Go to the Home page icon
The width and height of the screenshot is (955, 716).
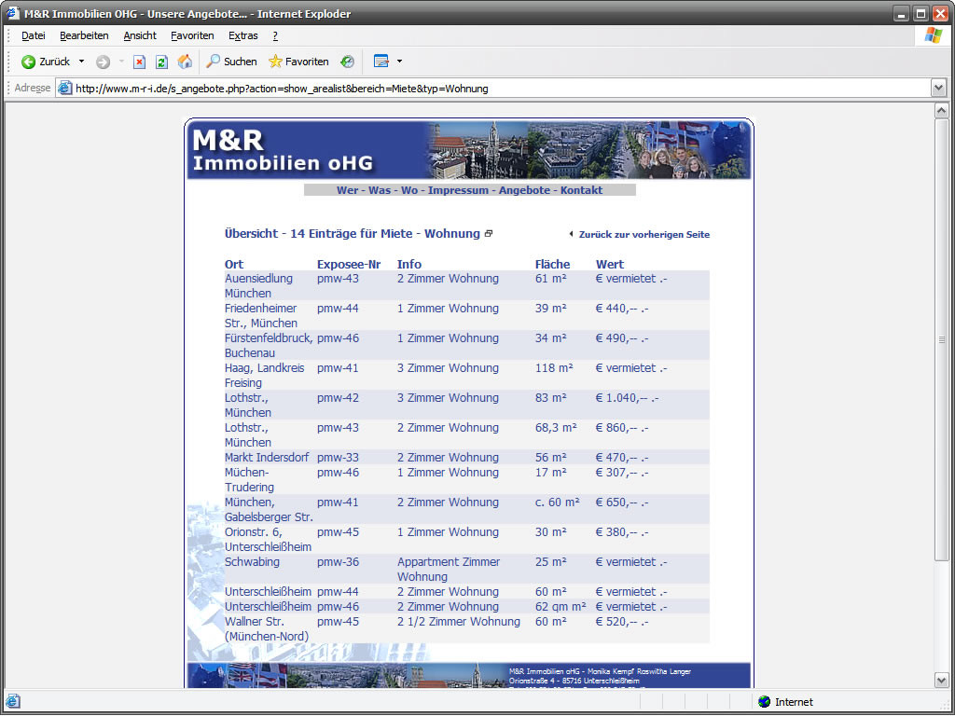pos(185,62)
